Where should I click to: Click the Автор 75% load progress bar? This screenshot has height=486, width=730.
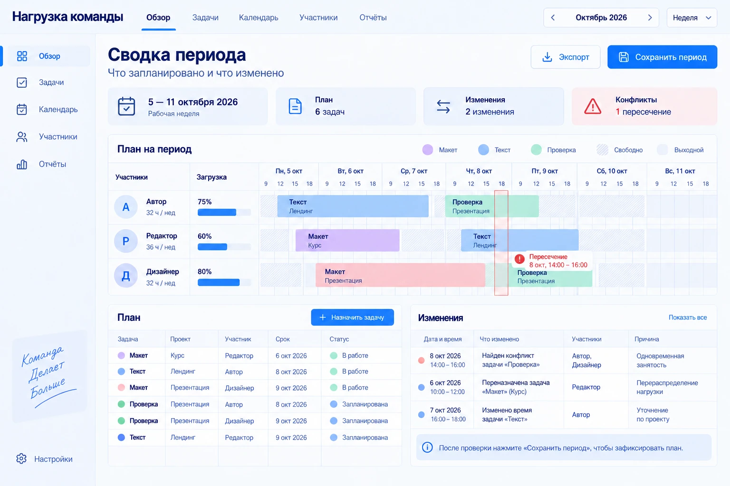(224, 213)
